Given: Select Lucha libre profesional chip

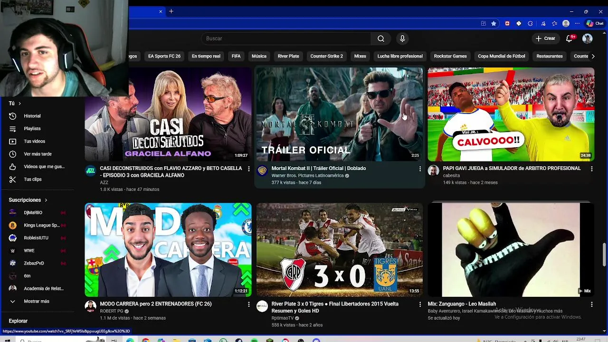Looking at the screenshot, I should (x=400, y=56).
